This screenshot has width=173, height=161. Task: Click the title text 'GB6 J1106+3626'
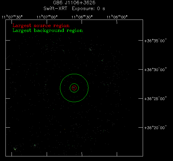pos(74,3)
